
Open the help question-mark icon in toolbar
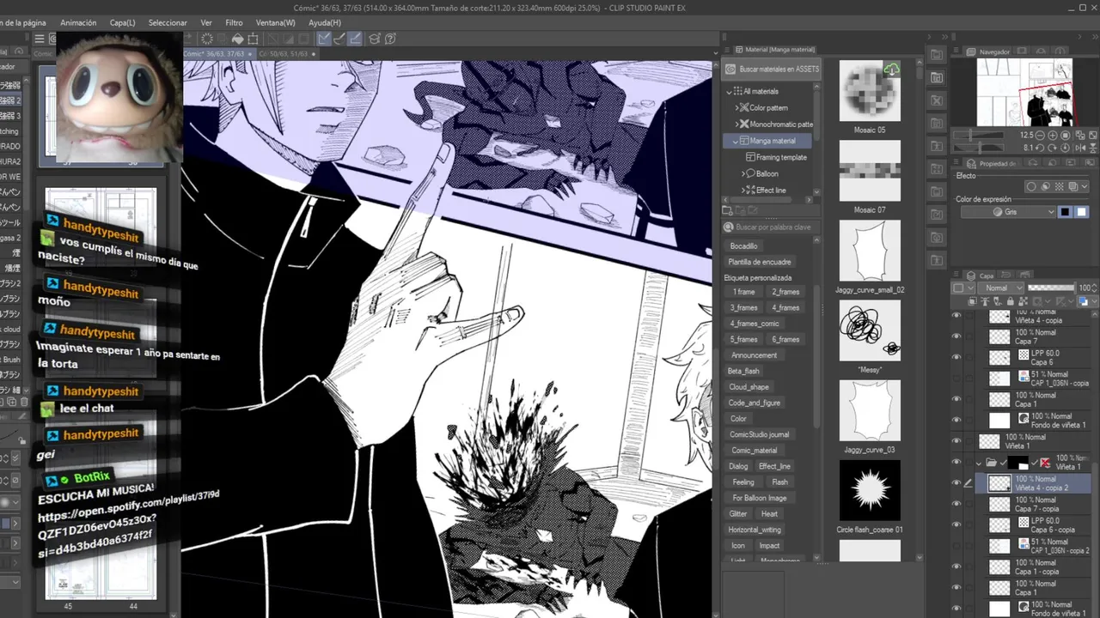(390, 39)
